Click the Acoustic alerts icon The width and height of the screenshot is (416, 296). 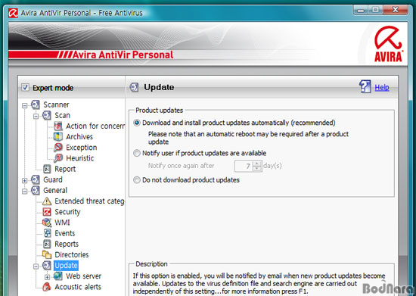click(47, 287)
